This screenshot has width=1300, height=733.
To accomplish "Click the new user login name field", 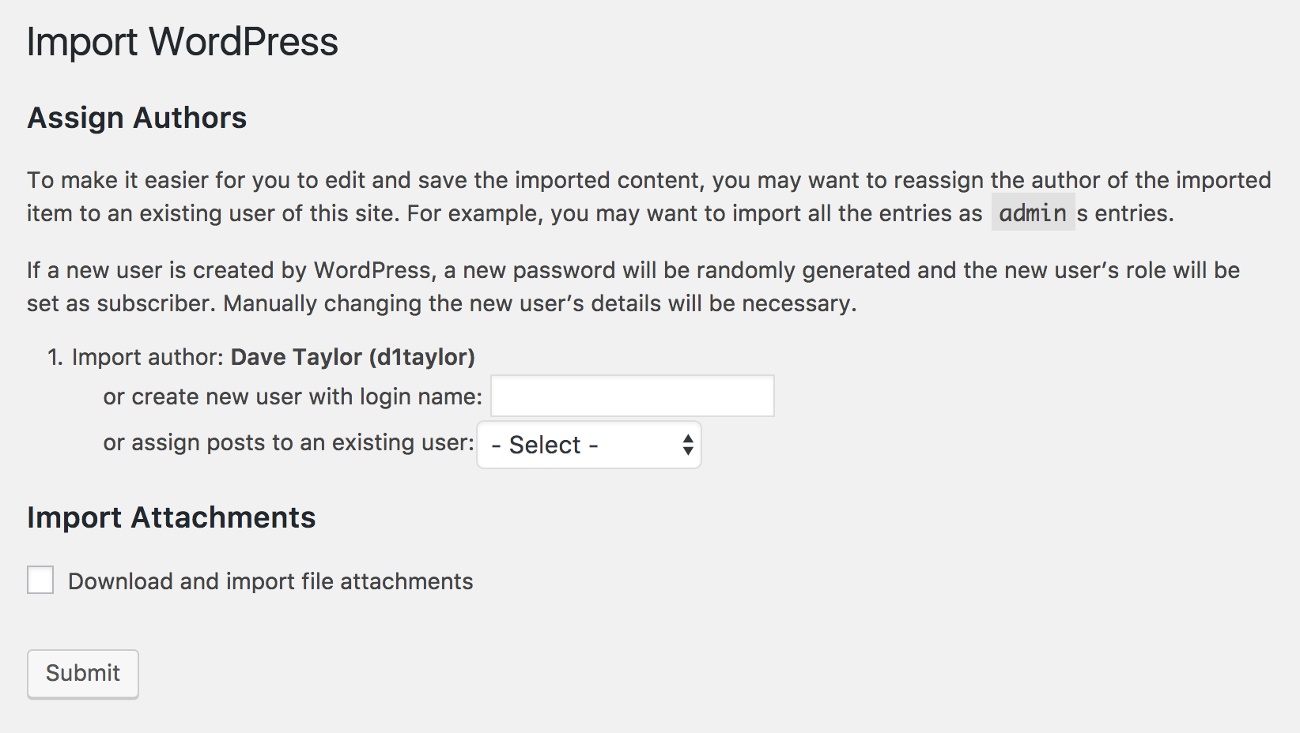I will pyautogui.click(x=633, y=396).
